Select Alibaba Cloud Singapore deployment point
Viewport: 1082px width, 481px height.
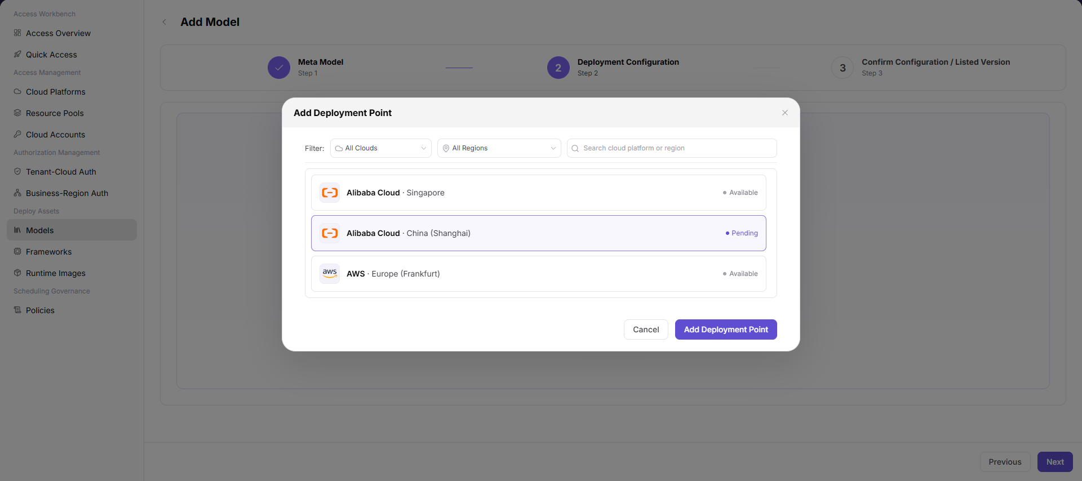[539, 193]
